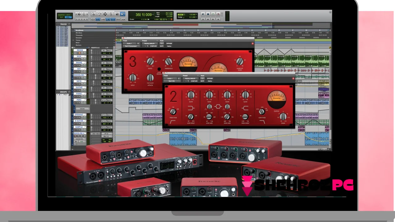
Task: Select the Scrubber speaker tool
Action: pos(117,14)
